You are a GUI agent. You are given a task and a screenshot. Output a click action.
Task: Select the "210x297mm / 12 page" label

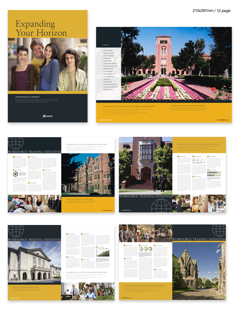pos(211,11)
